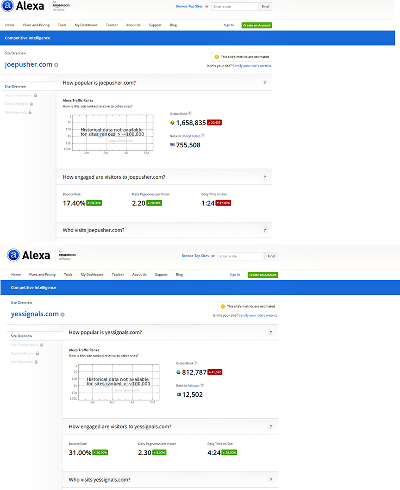Click the green 68.00% bounce rate badge
This screenshot has width=400, height=490.
click(x=94, y=203)
